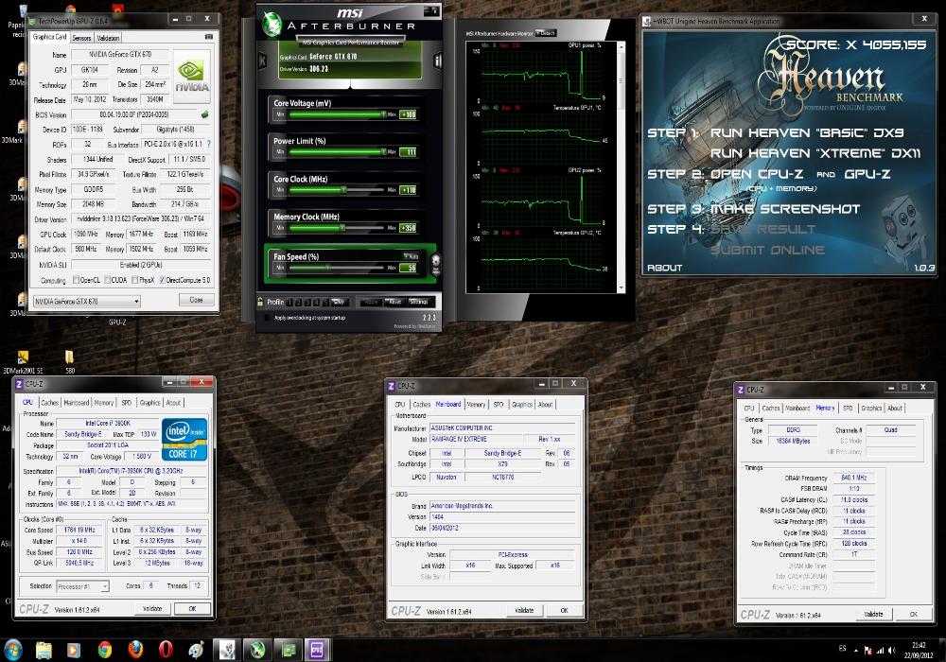The image size is (946, 662).
Task: Click the GPU-Z screenshot camera icon
Action: point(209,37)
